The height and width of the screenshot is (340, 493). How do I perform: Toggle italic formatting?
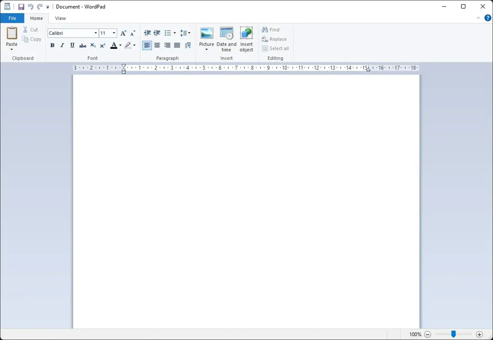click(x=62, y=45)
